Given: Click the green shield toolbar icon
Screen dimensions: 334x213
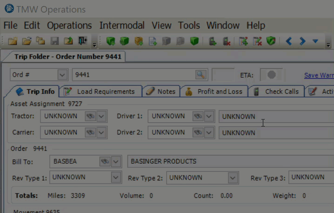Looking at the screenshot, I should [271, 41].
